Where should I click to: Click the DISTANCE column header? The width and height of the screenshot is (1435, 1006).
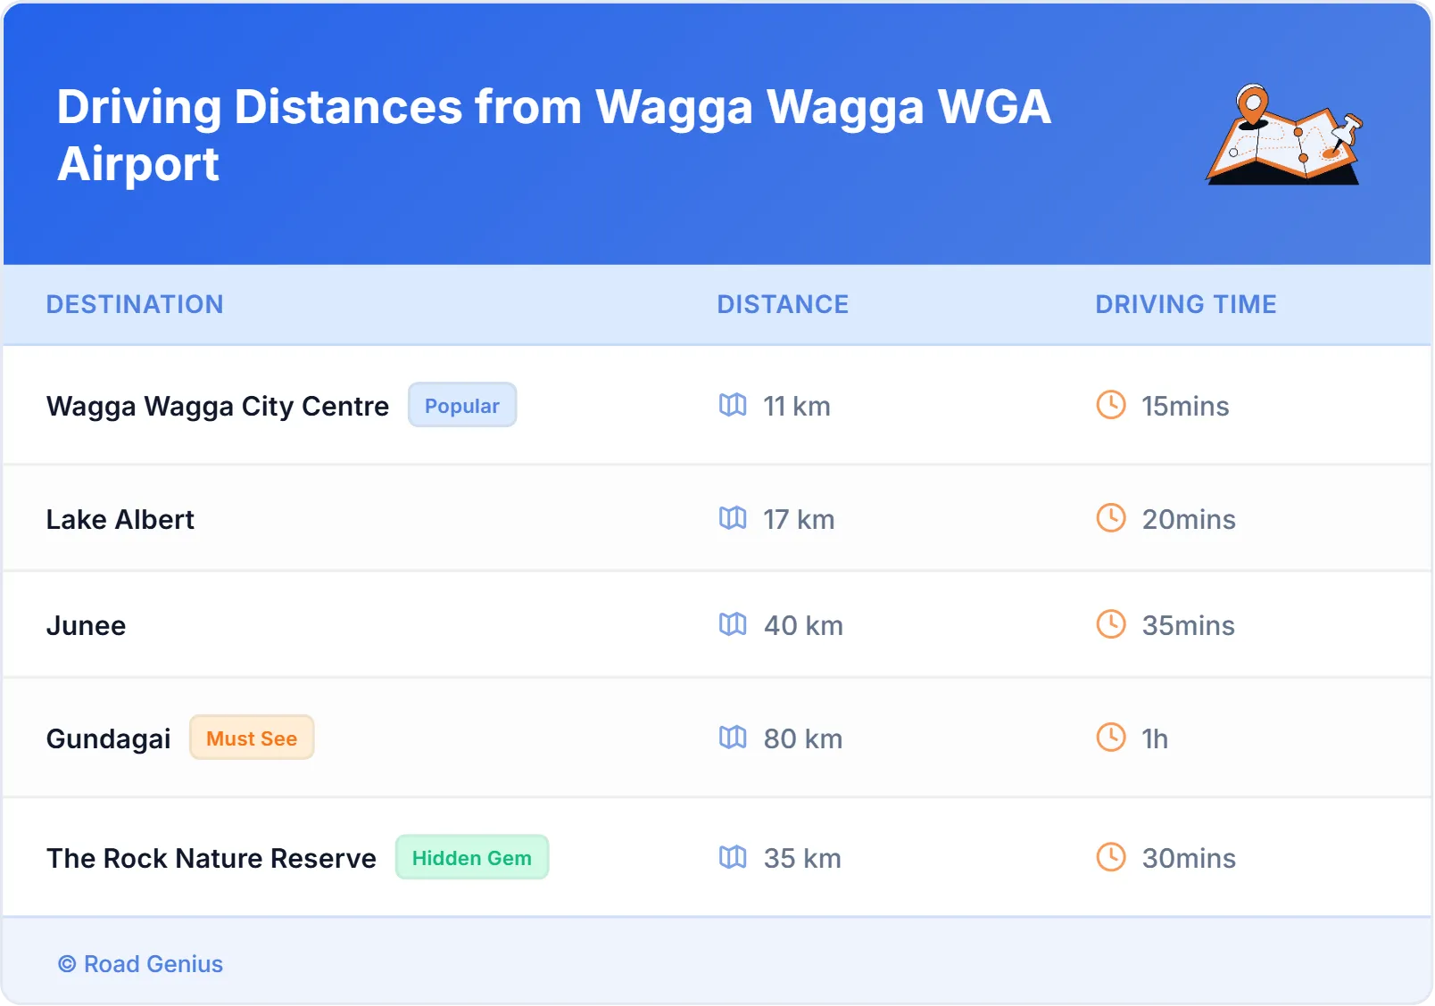[x=783, y=304]
